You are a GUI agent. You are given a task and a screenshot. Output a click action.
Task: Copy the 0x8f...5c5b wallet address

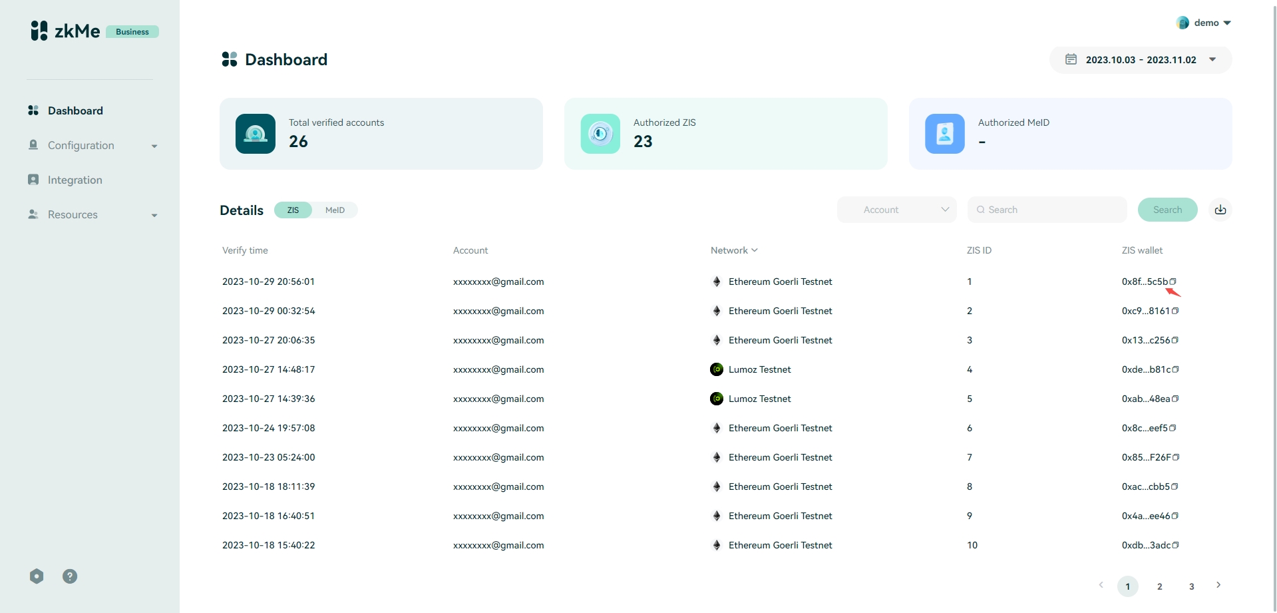pyautogui.click(x=1173, y=282)
